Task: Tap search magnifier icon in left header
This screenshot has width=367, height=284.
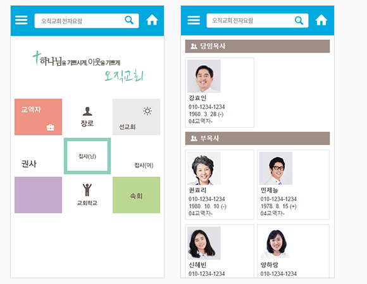Action: coord(129,20)
